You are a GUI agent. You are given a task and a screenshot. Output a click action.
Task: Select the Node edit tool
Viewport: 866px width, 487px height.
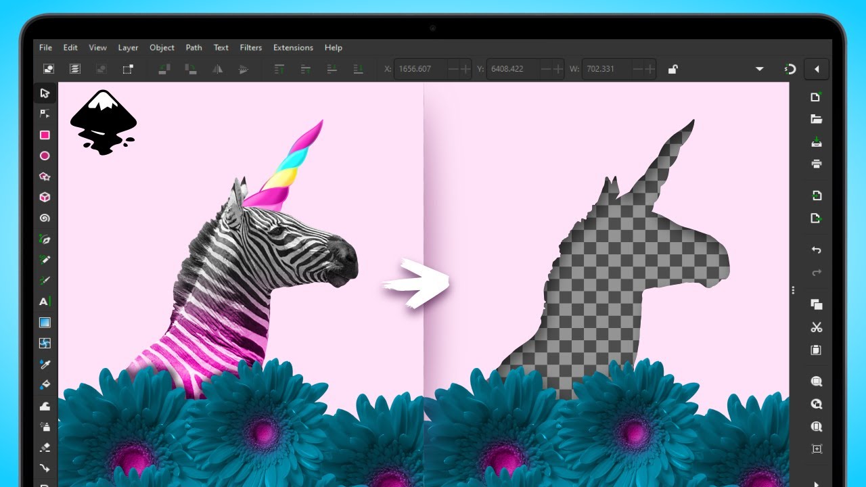click(45, 114)
